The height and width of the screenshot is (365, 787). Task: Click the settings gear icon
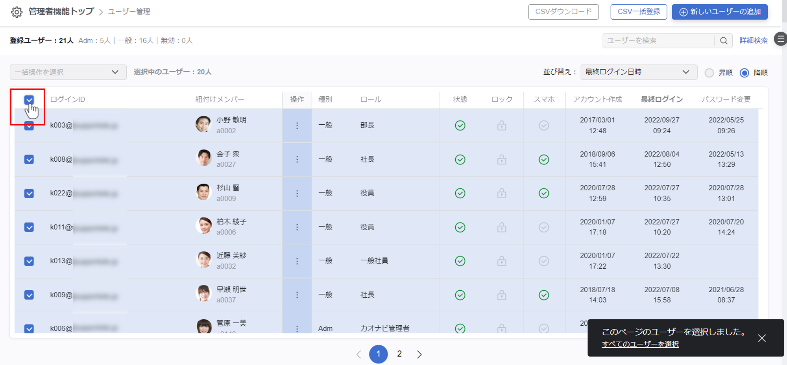click(17, 12)
